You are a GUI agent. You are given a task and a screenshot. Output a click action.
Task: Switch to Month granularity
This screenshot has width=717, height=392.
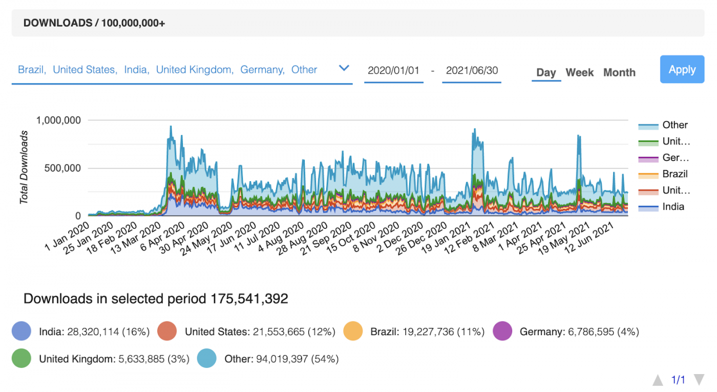619,73
